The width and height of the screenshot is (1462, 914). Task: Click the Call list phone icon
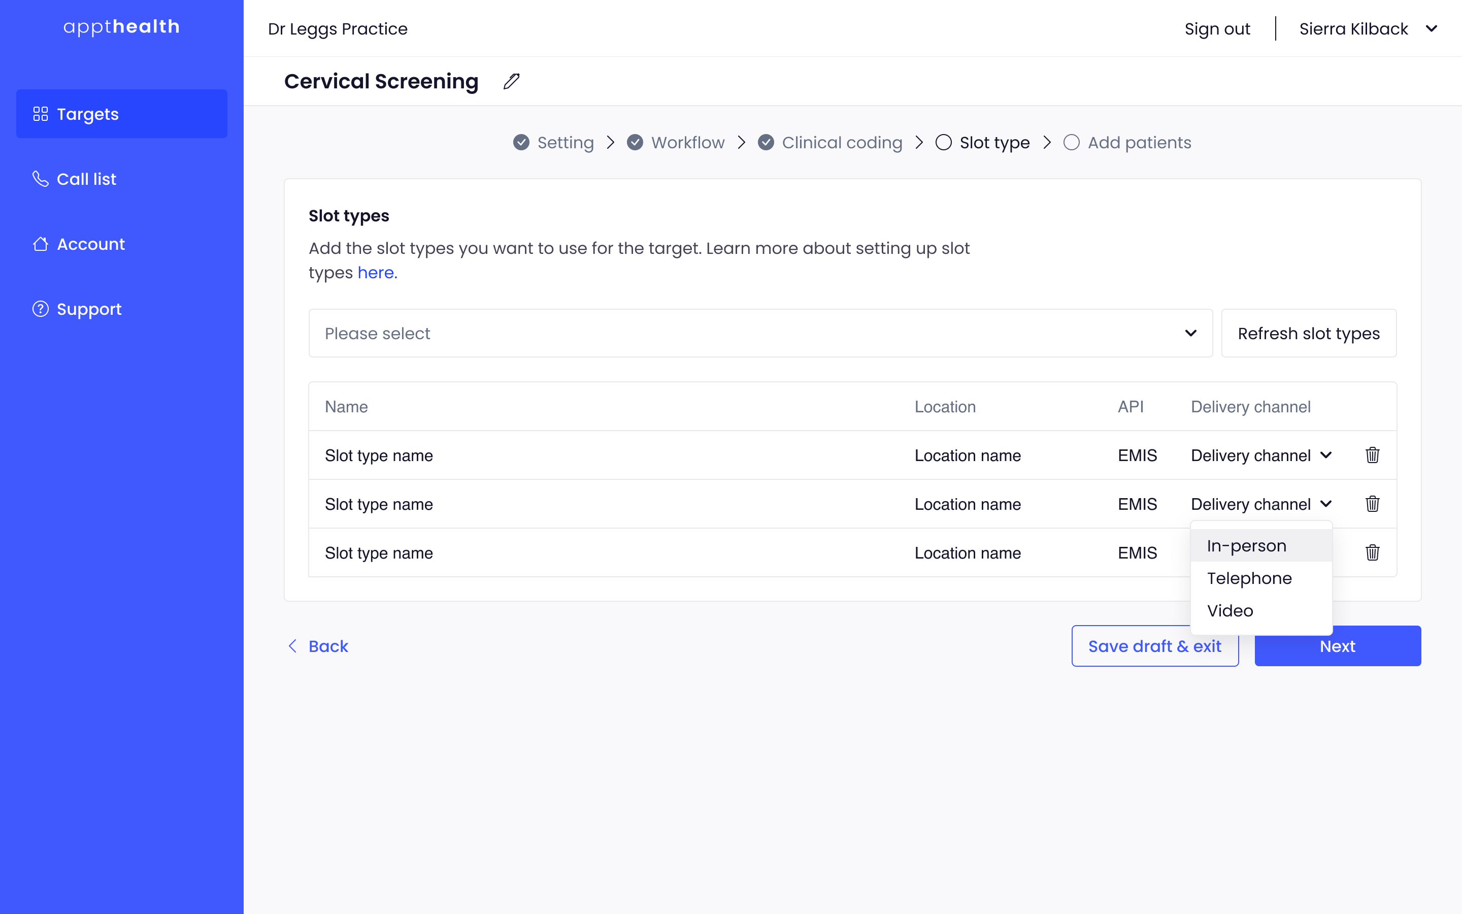coord(41,179)
